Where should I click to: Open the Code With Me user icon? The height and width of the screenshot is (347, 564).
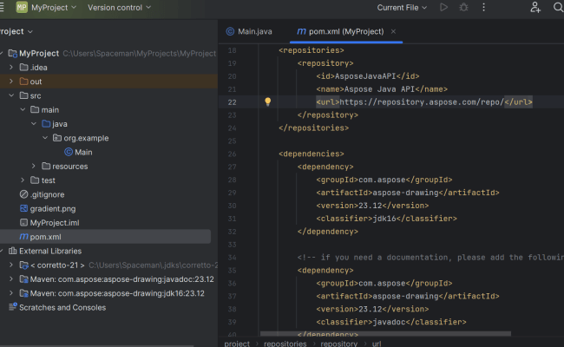click(535, 7)
